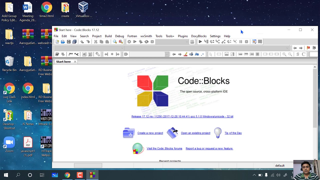Click the Run to cursor debugger icon
320x180 pixels.
(x=206, y=42)
